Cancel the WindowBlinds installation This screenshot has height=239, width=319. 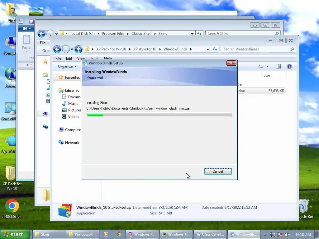point(218,171)
